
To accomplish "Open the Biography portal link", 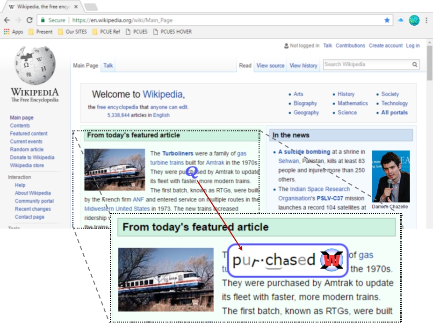I will (x=305, y=103).
